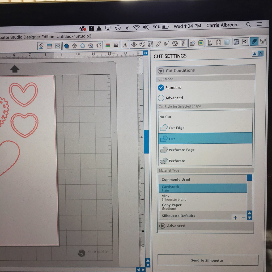Click the Silhouette Defaults material header
The height and width of the screenshot is (272, 272).
click(195, 216)
